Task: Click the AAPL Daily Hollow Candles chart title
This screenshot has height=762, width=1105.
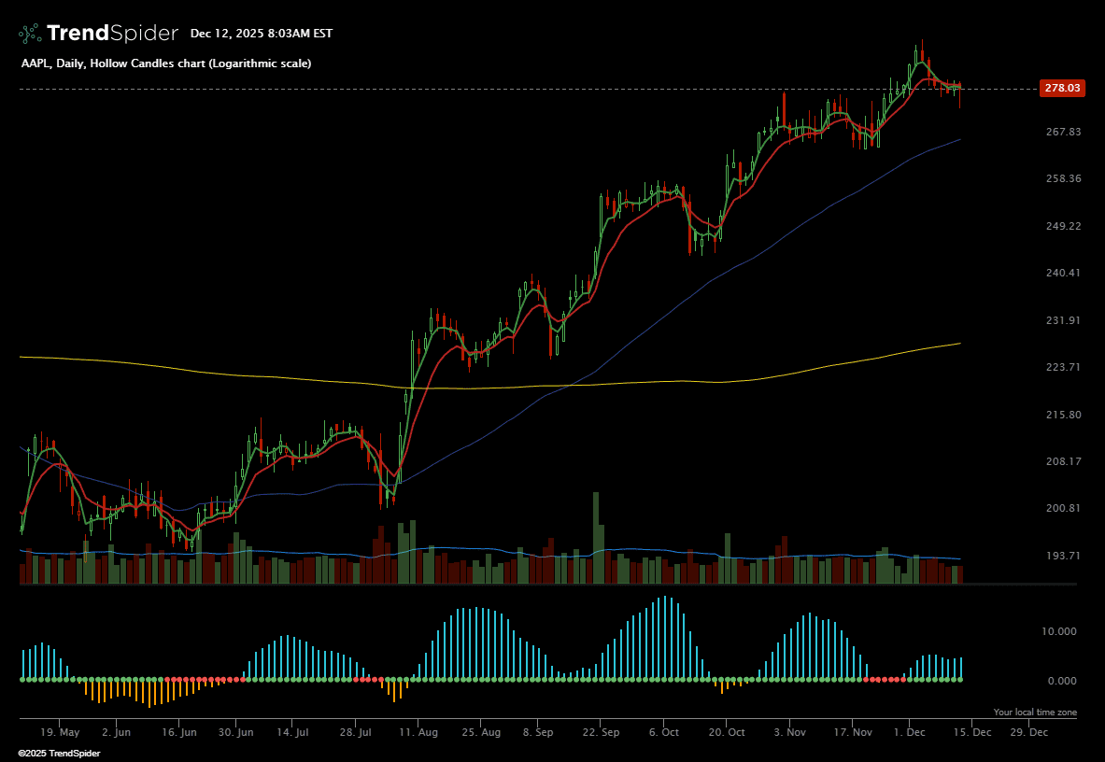Action: click(x=166, y=63)
